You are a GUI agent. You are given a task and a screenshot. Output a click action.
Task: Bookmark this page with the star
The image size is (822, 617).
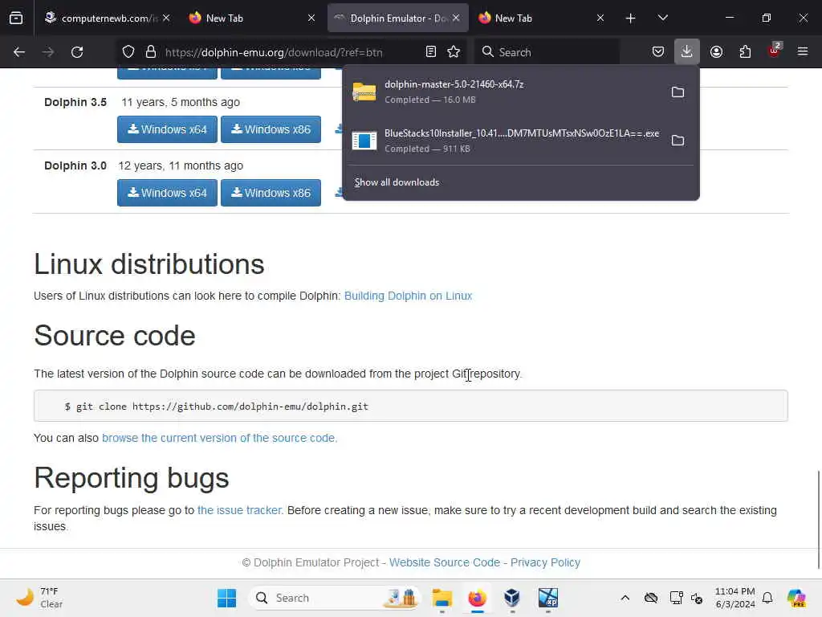454,52
